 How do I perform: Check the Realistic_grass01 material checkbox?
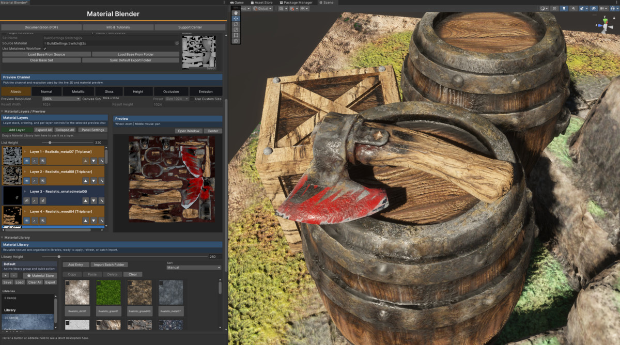coord(98,283)
